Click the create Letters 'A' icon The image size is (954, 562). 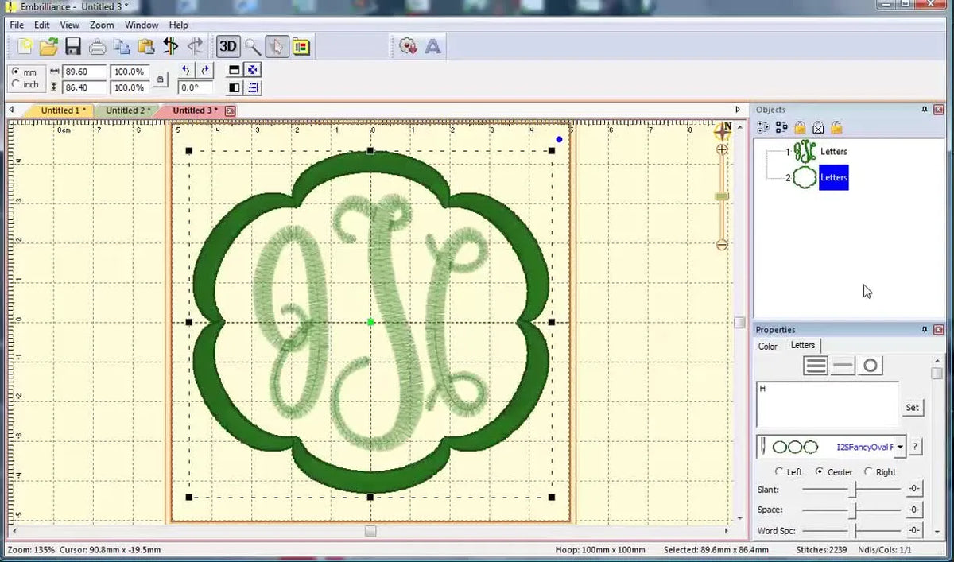pos(432,46)
